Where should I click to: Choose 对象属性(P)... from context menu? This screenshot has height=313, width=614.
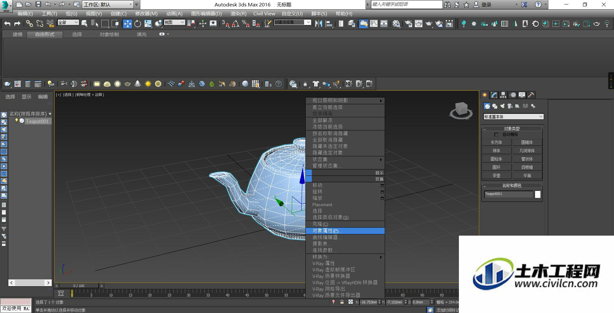(x=345, y=231)
